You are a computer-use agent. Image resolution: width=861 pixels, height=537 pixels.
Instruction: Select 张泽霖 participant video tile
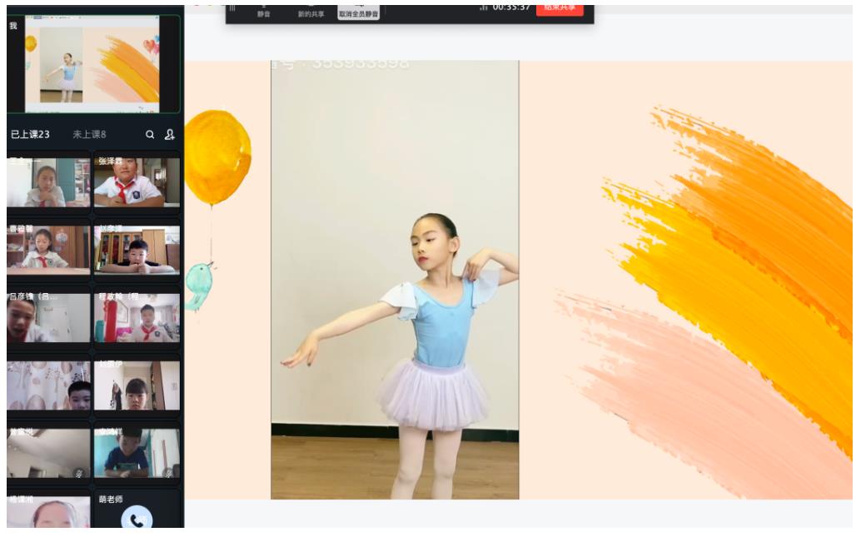[137, 181]
